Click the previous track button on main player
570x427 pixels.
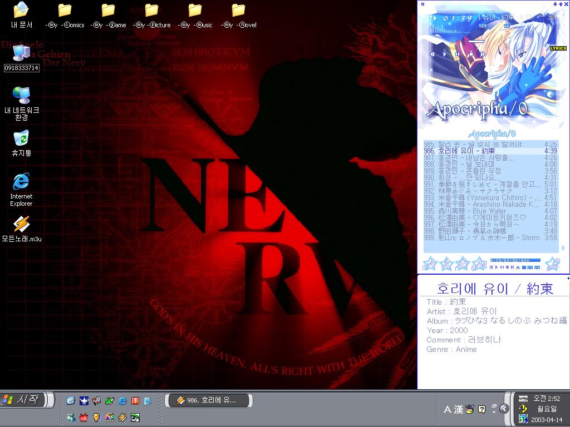pos(433,54)
